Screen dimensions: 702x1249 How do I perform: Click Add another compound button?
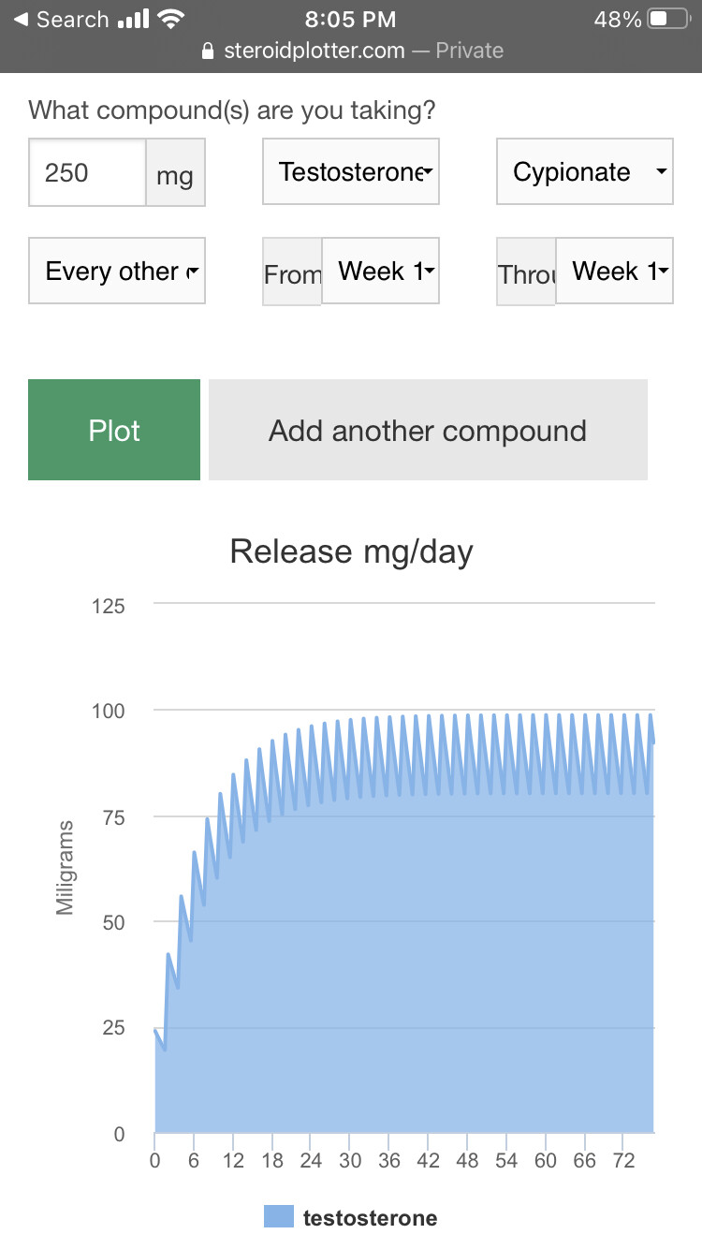pos(428,430)
